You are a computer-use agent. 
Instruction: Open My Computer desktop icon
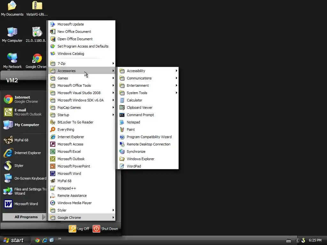pyautogui.click(x=12, y=34)
